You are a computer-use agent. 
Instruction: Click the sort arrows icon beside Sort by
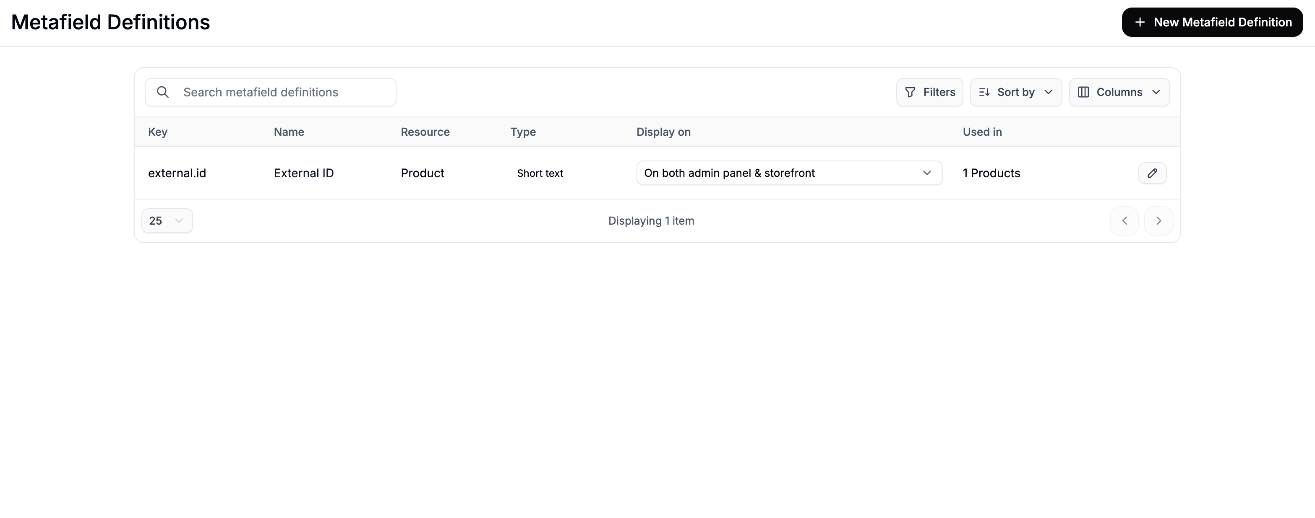985,92
